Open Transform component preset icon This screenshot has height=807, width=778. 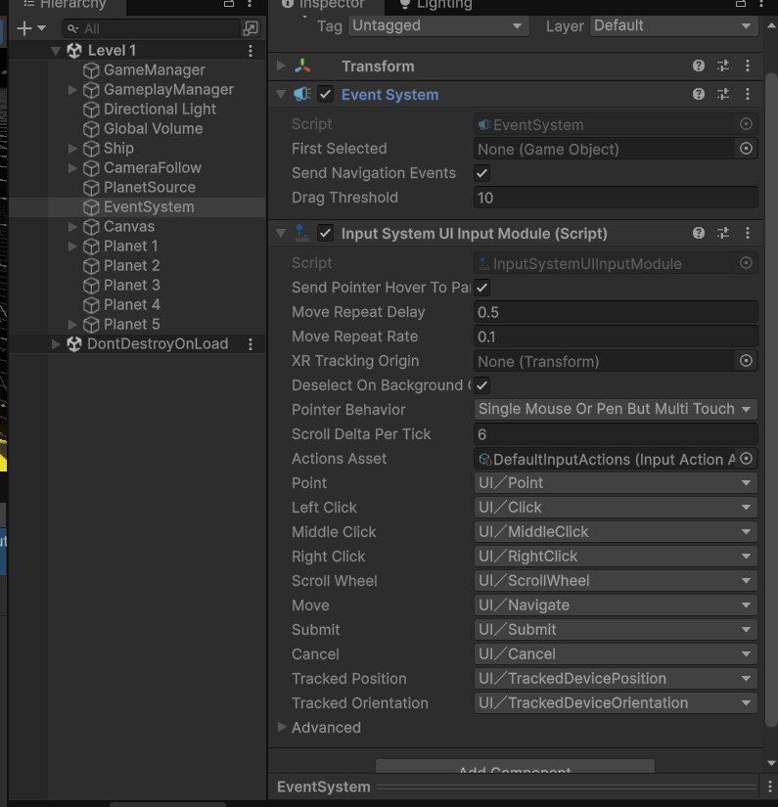coord(723,67)
